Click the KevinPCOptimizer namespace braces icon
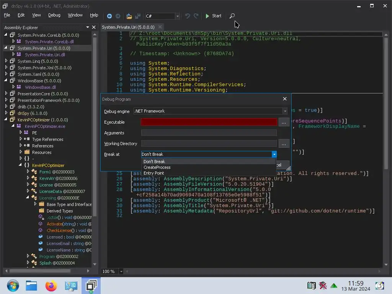The width and height of the screenshot is (392, 294). pos(27,165)
